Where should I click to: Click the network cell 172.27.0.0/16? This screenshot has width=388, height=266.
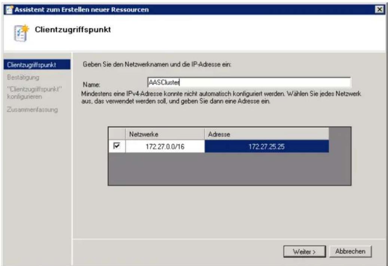pyautogui.click(x=165, y=146)
